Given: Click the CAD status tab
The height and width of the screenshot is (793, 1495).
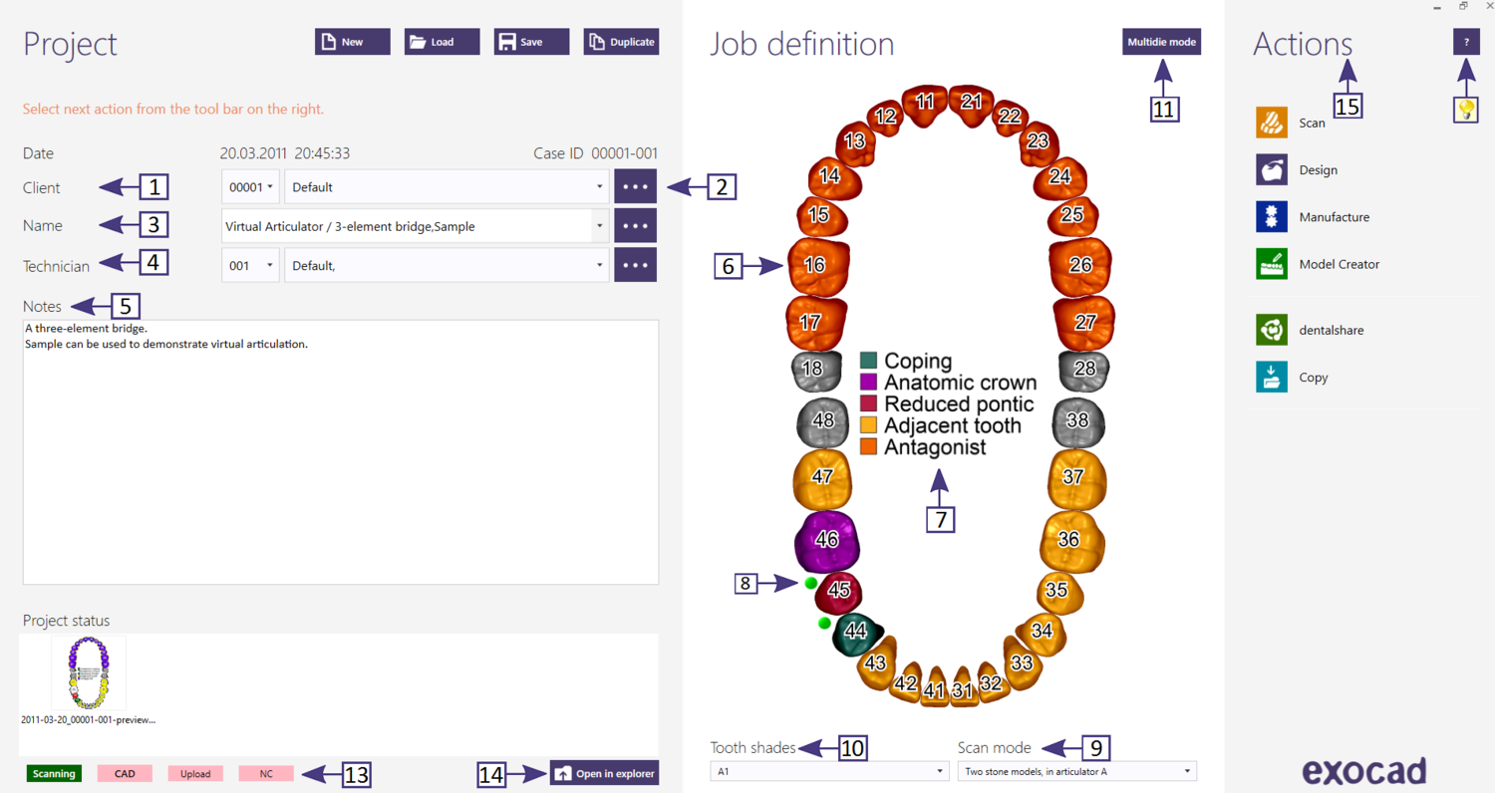Looking at the screenshot, I should pos(125,774).
